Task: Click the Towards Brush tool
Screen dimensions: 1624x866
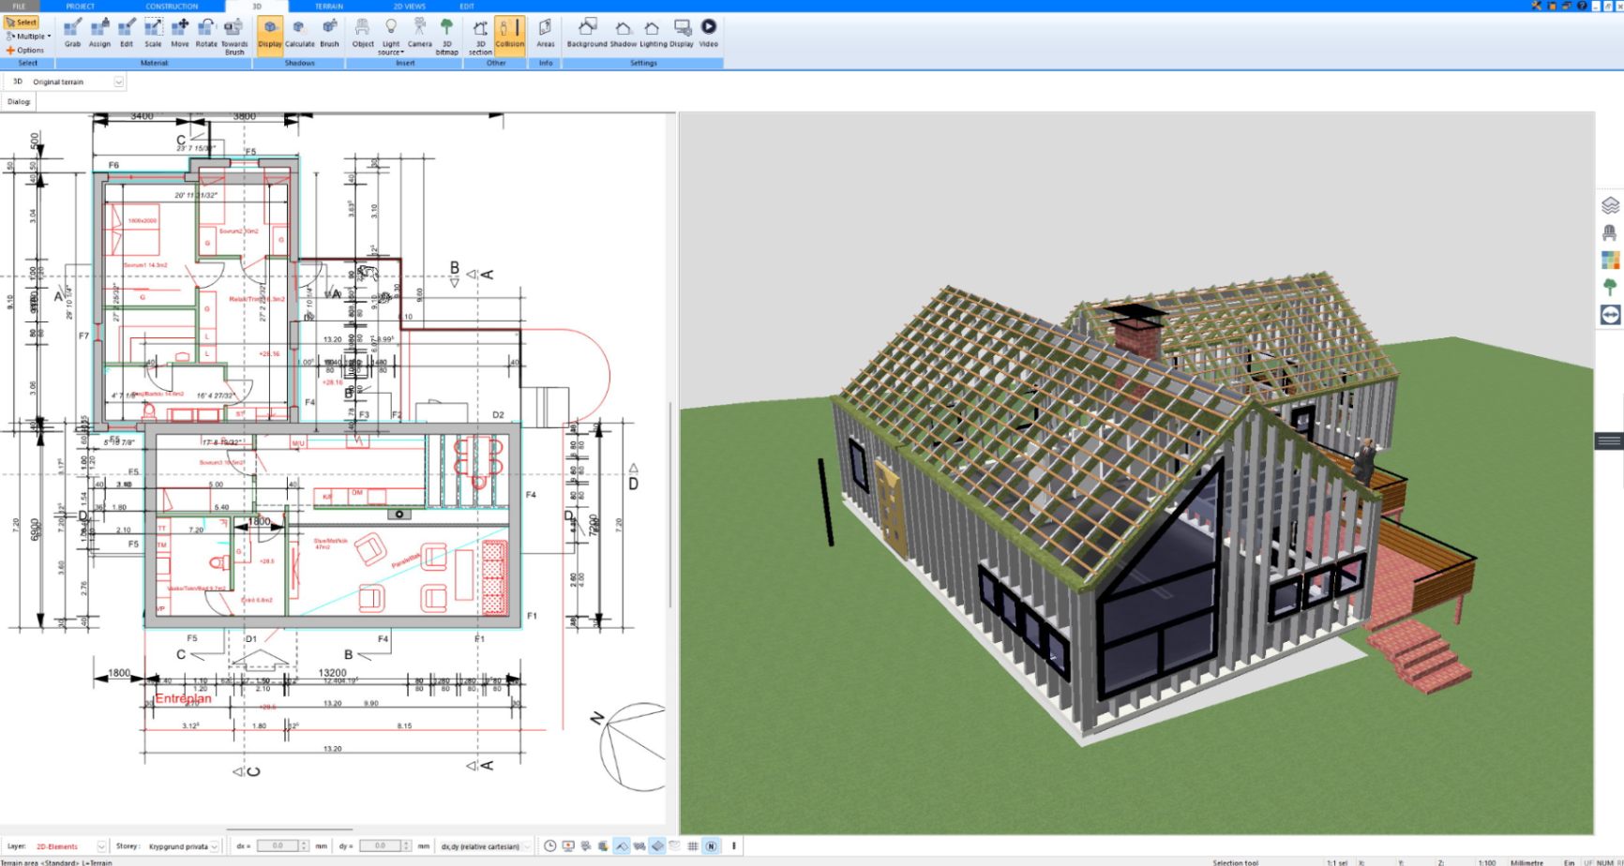Action: pos(234,36)
